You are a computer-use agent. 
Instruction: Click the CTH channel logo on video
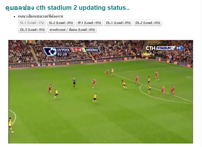[x=150, y=48]
